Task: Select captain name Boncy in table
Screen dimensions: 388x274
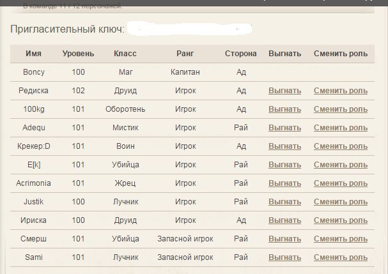Action: (33, 72)
